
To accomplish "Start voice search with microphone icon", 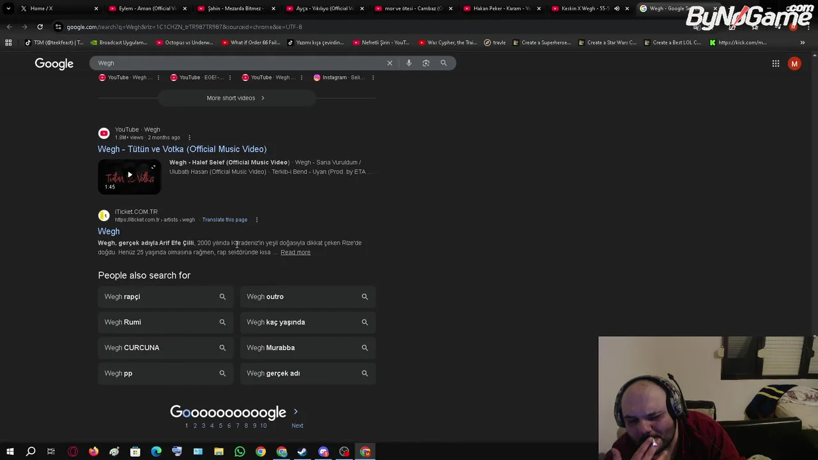I will coord(409,63).
